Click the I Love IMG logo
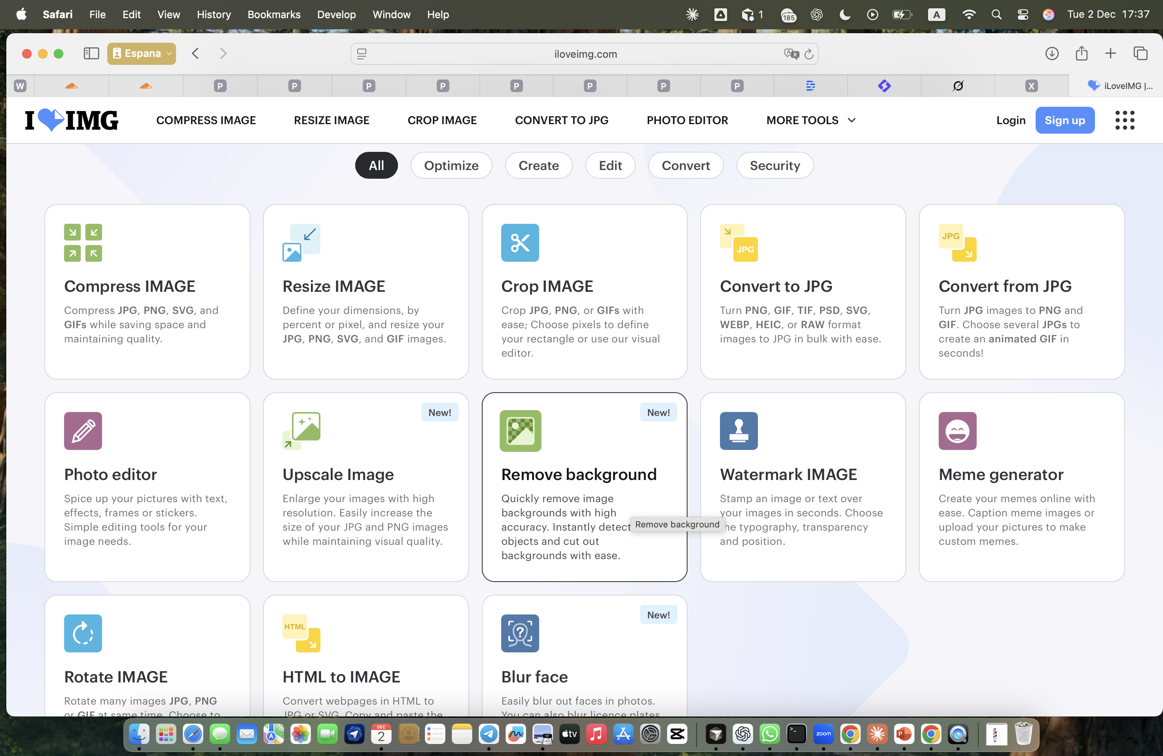The image size is (1163, 756). point(71,120)
